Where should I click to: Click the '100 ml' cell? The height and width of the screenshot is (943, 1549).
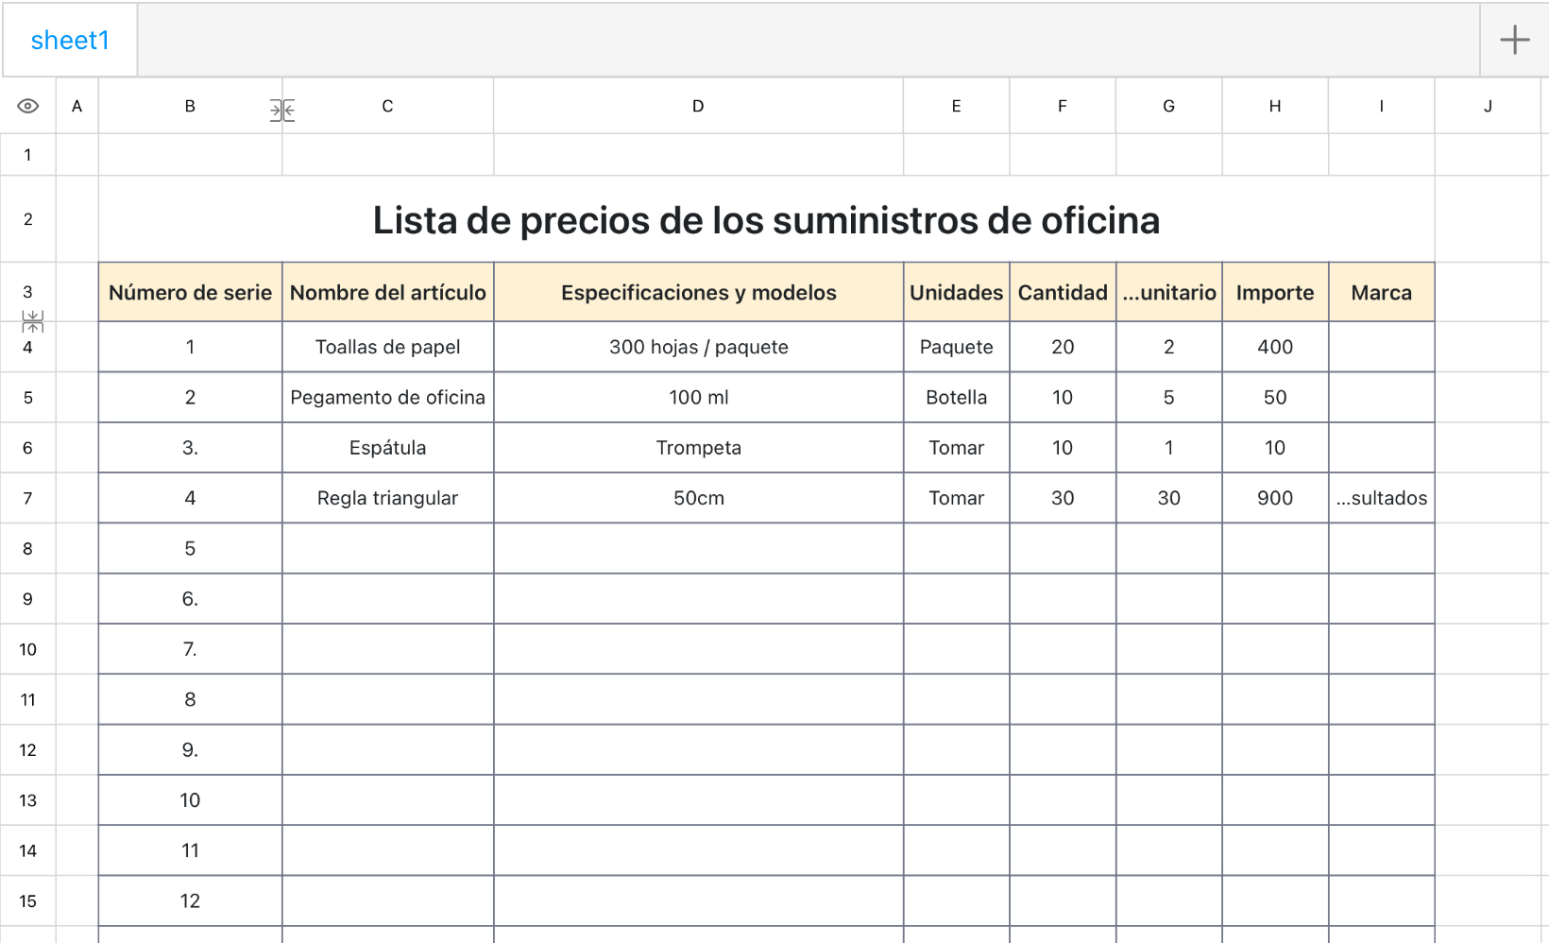pos(699,398)
